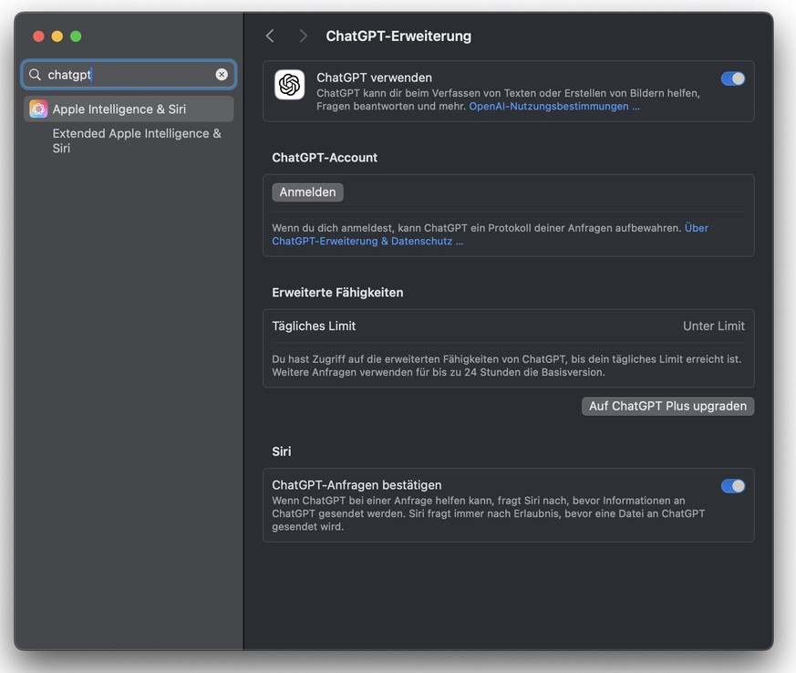796x673 pixels.
Task: Toggle ChatGPT-Anfragen bestätigen off
Action: coord(732,486)
